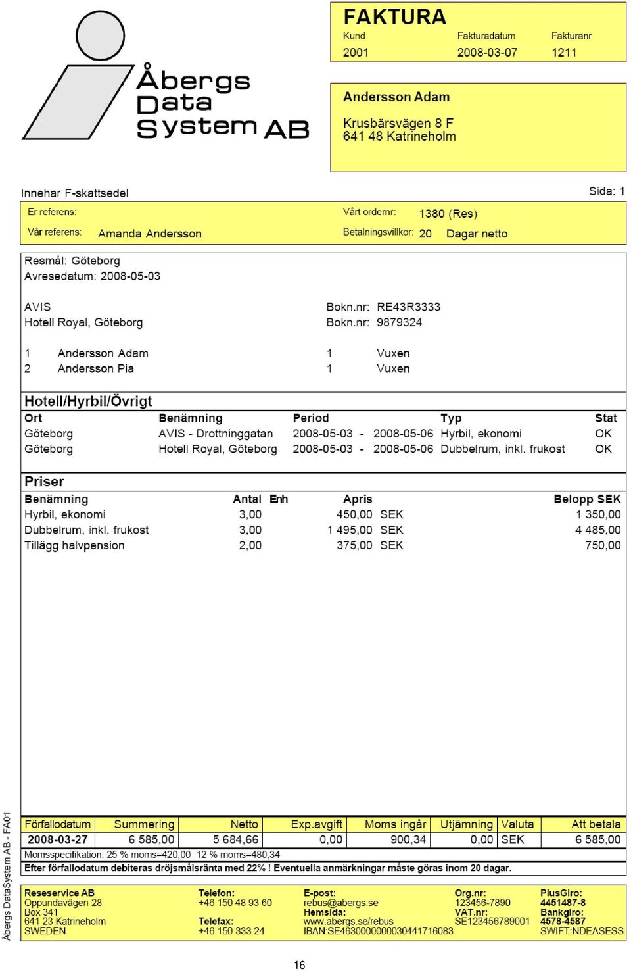This screenshot has height=971, width=631.
Task: Click due date 2008-03-27
Action: tap(58, 840)
